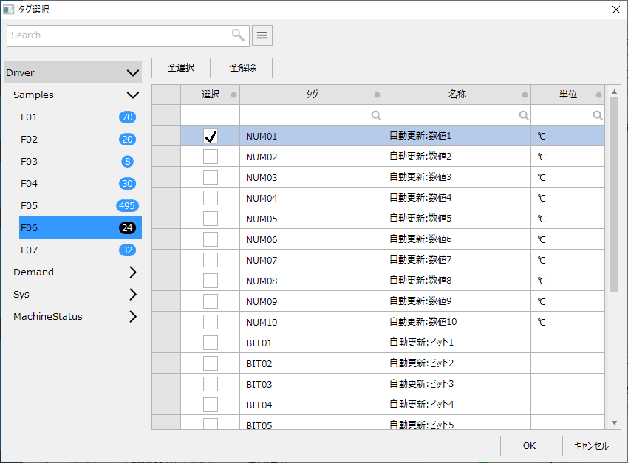Image resolution: width=628 pixels, height=463 pixels.
Task: Collapse the Driver tree section
Action: tap(133, 73)
